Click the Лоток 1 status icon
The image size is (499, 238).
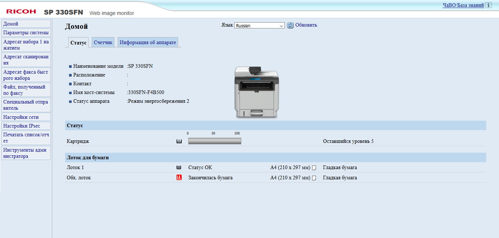(179, 168)
